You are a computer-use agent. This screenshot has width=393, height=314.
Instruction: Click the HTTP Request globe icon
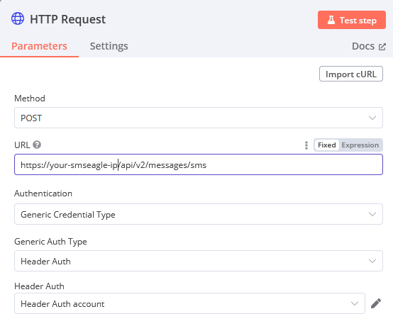tap(18, 18)
